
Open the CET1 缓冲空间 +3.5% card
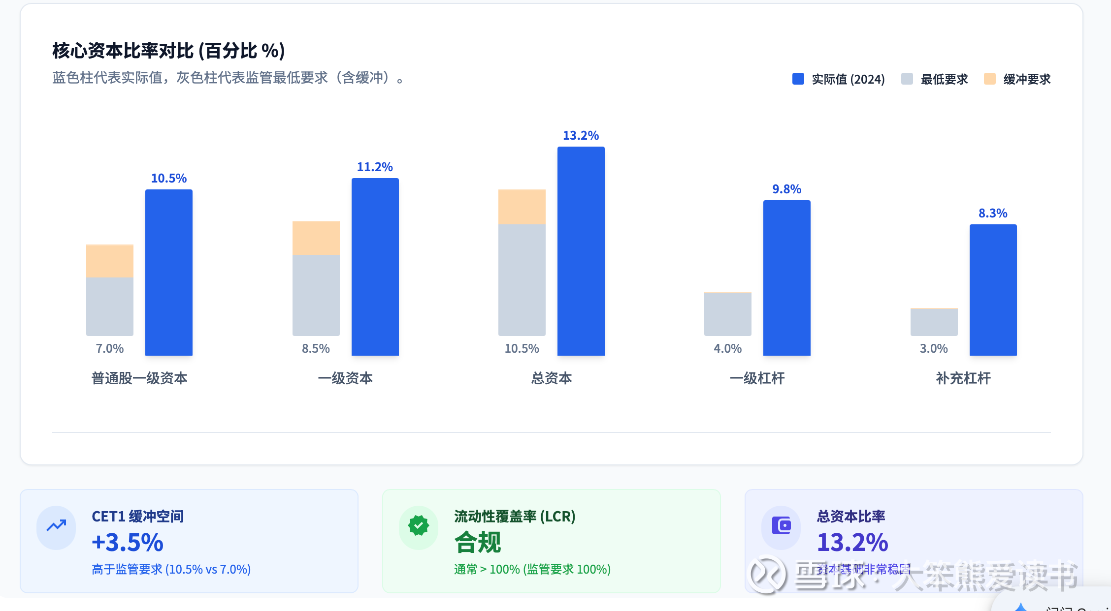click(189, 541)
